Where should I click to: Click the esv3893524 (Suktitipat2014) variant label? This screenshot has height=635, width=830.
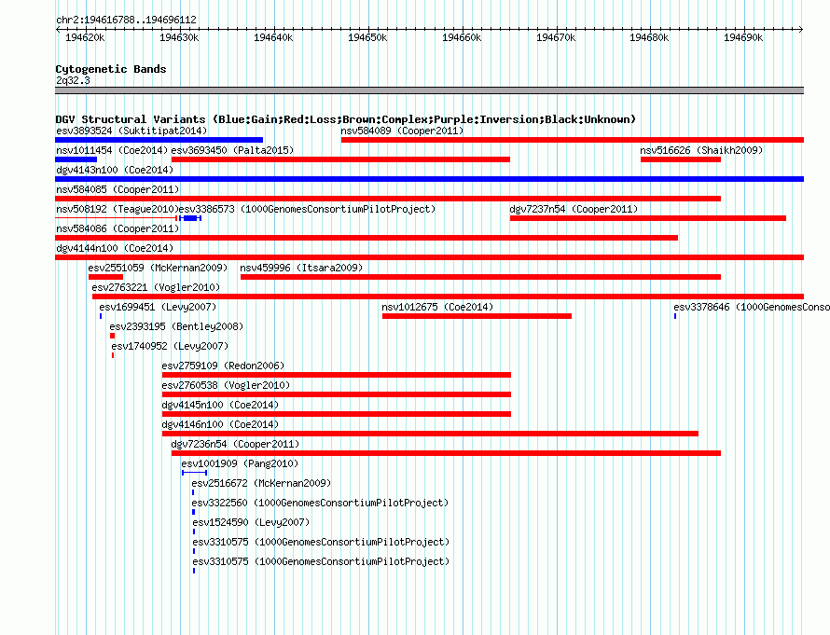(131, 131)
